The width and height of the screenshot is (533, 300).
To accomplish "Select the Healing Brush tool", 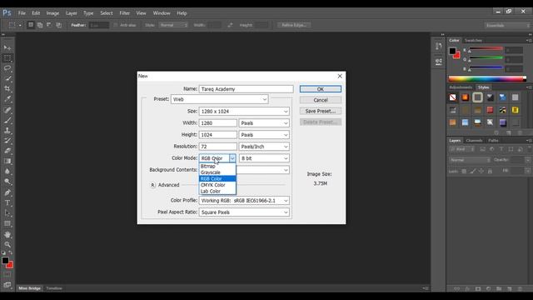I will click(x=7, y=110).
